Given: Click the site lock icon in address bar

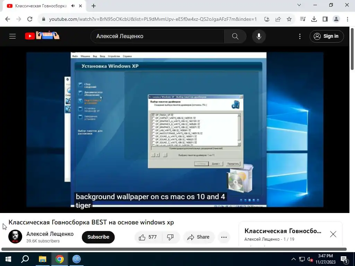Looking at the screenshot, I should (44, 19).
